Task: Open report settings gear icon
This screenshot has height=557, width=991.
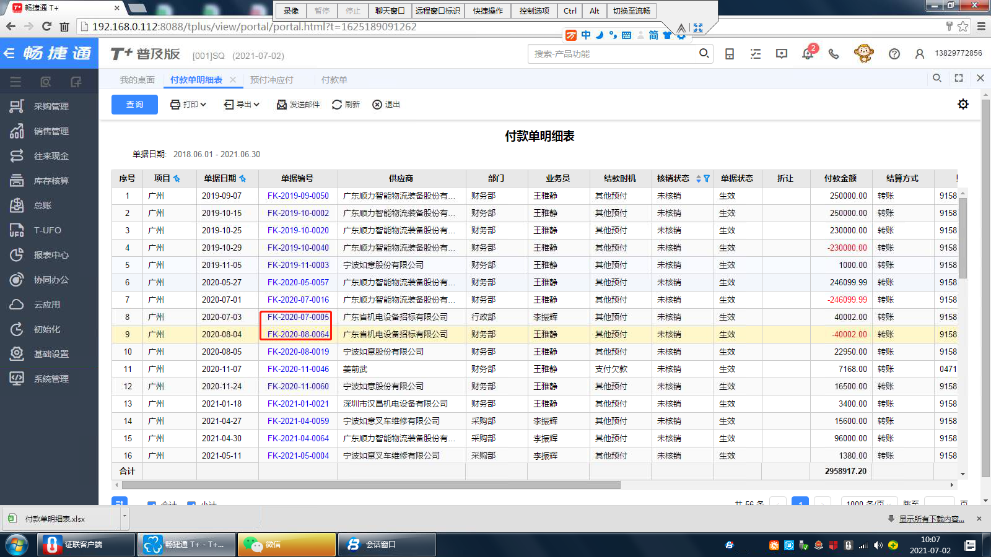Action: (x=963, y=104)
